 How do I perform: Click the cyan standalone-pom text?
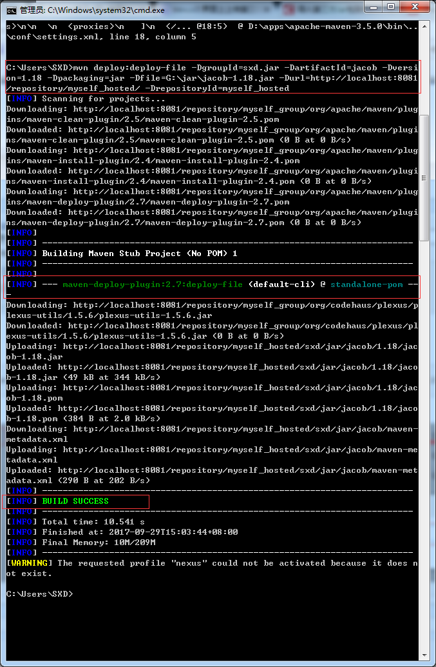[x=366, y=284]
